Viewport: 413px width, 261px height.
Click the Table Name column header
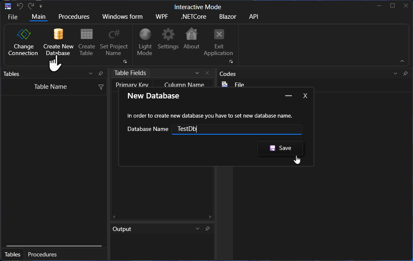click(50, 87)
